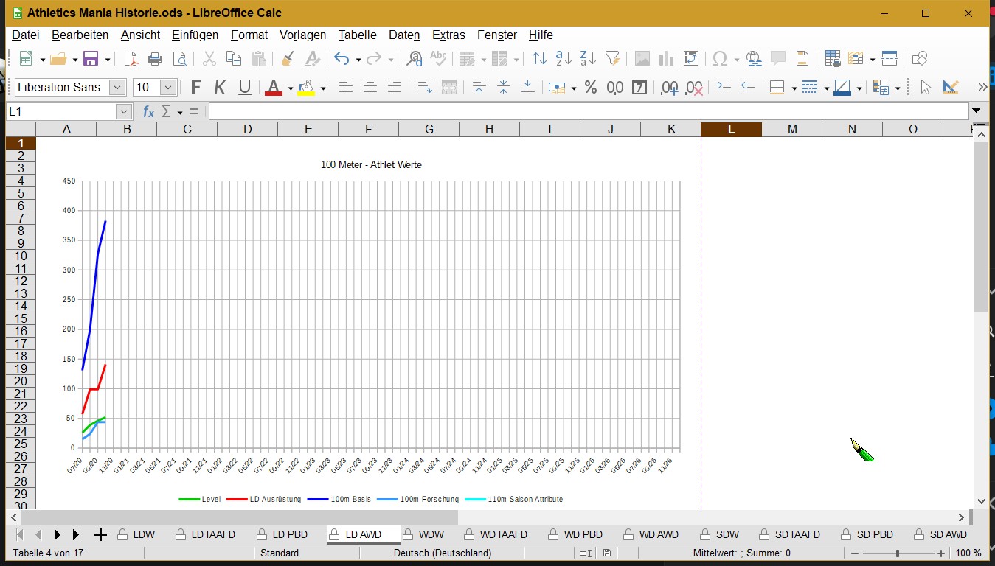Viewport: 995px width, 566px height.
Task: Click the Copy icon
Action: (x=234, y=59)
